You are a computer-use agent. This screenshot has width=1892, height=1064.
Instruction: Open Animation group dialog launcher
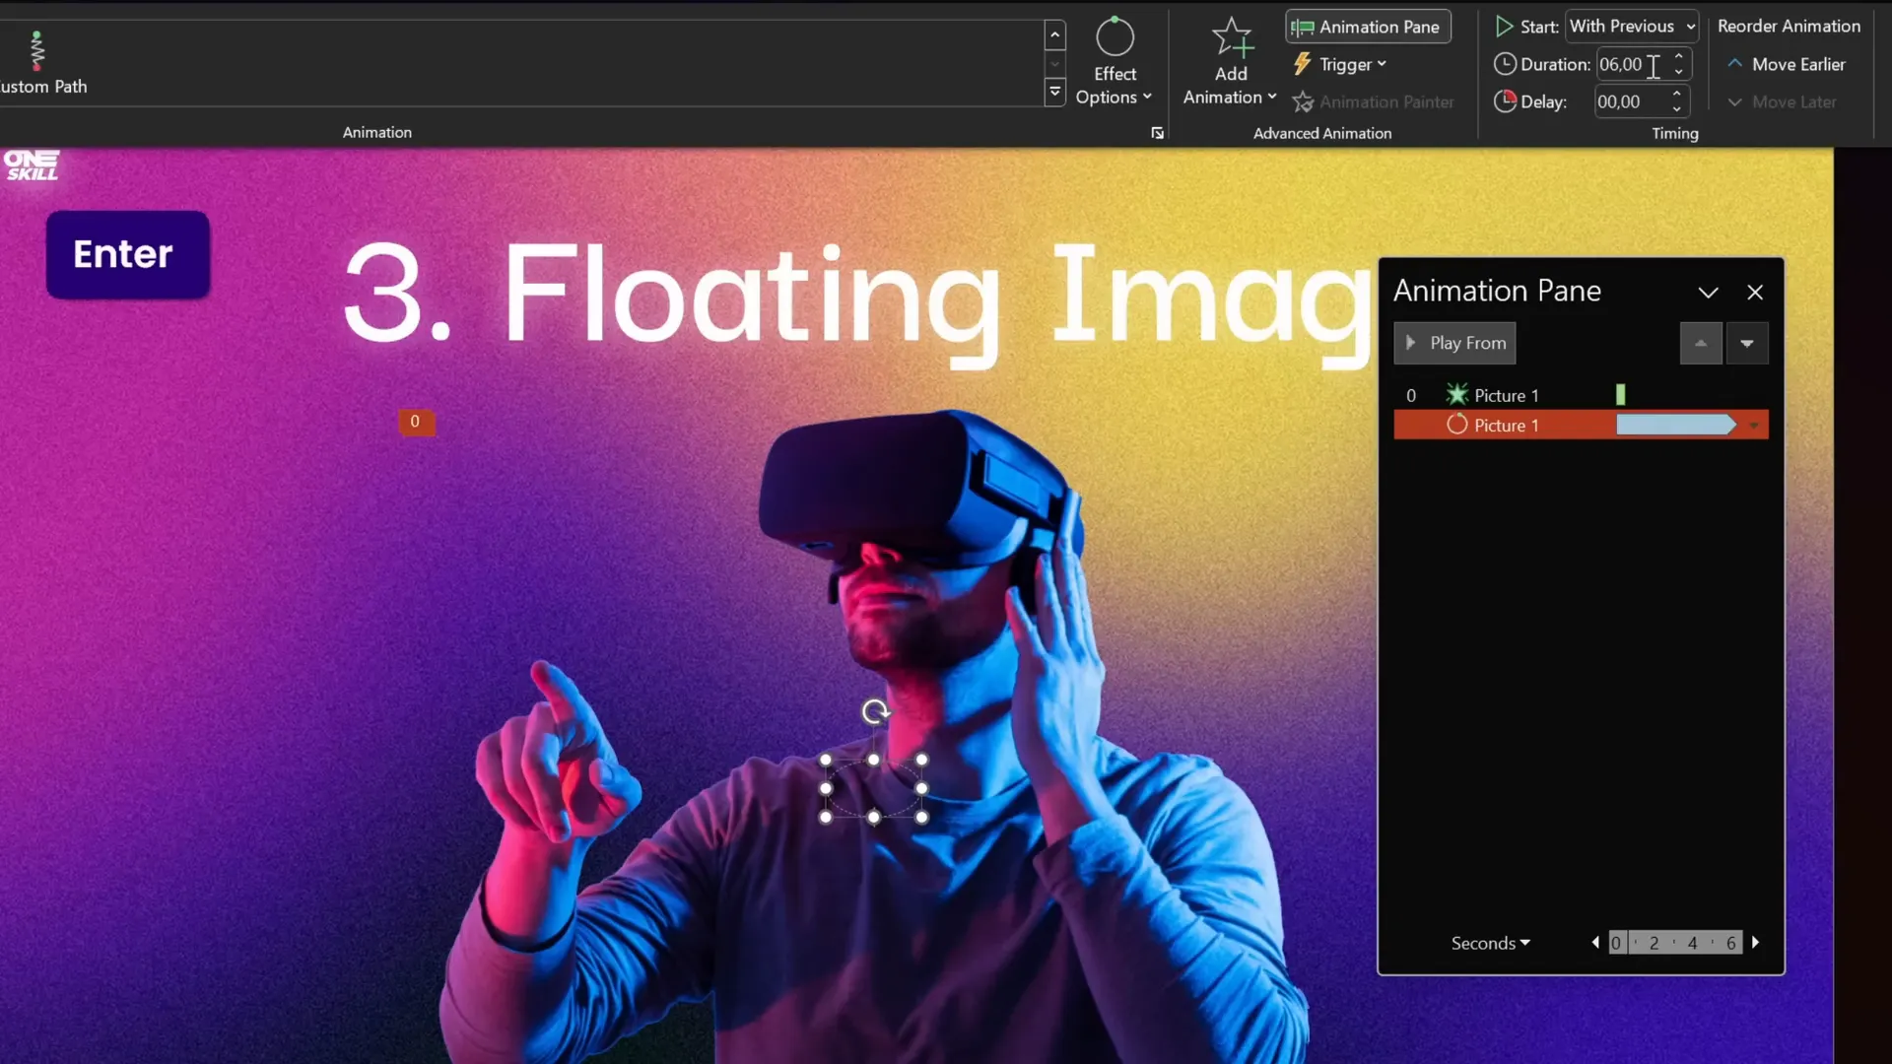click(1157, 133)
